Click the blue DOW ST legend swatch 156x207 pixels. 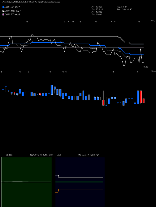pos(3,7)
